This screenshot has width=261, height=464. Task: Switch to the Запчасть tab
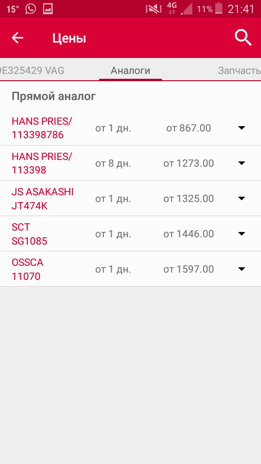(x=239, y=71)
